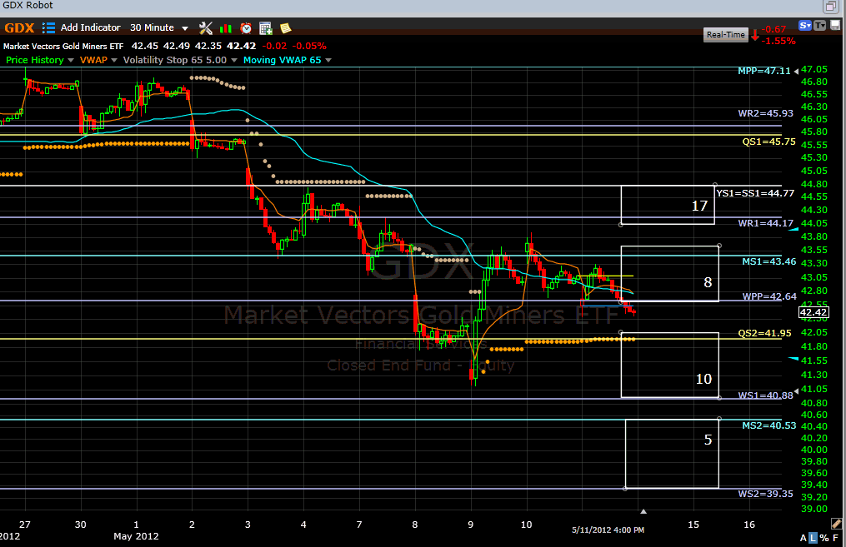Click the MS1=43.46 level label

[768, 261]
